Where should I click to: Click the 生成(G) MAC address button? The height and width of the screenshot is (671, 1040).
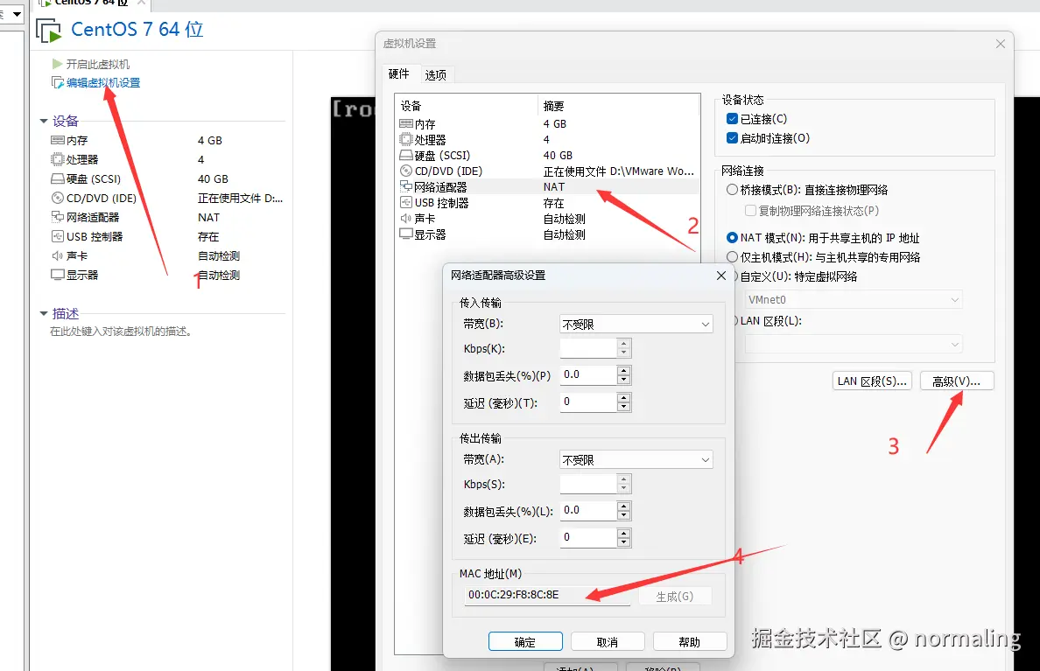(675, 596)
